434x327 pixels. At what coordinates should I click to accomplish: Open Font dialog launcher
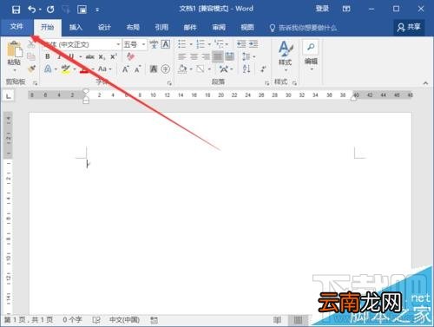169,83
